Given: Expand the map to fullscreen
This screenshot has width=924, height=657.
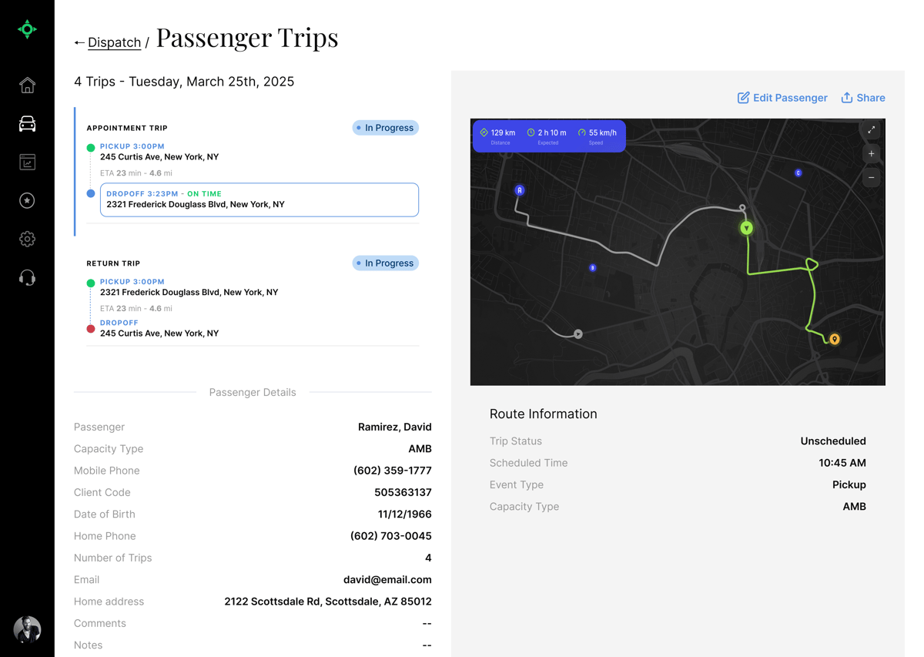Looking at the screenshot, I should pyautogui.click(x=871, y=130).
